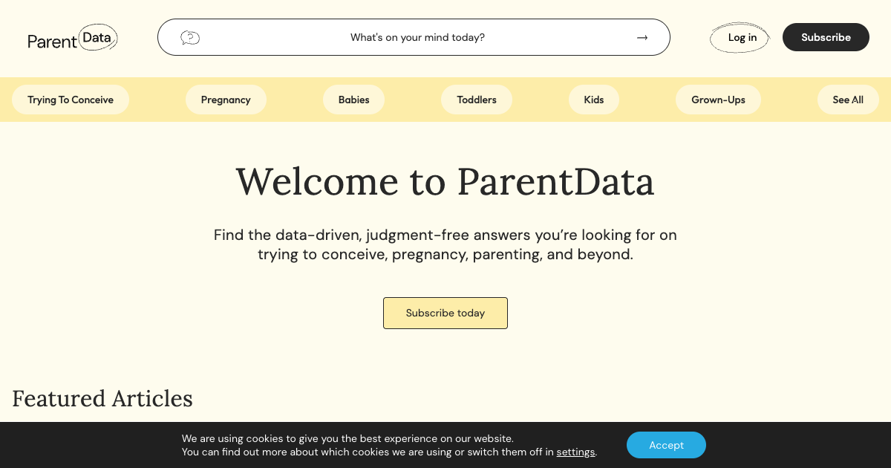Screen dimensions: 891x468
Task: Select the Kids category
Action: coord(593,99)
